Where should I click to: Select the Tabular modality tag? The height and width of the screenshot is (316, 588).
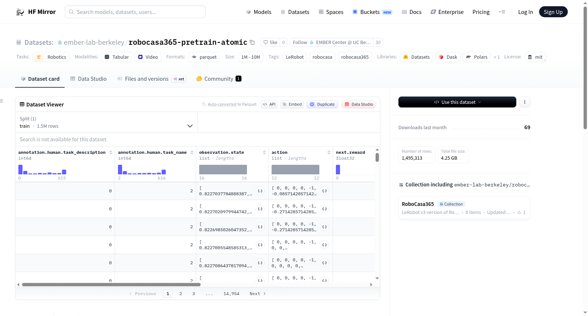(117, 57)
